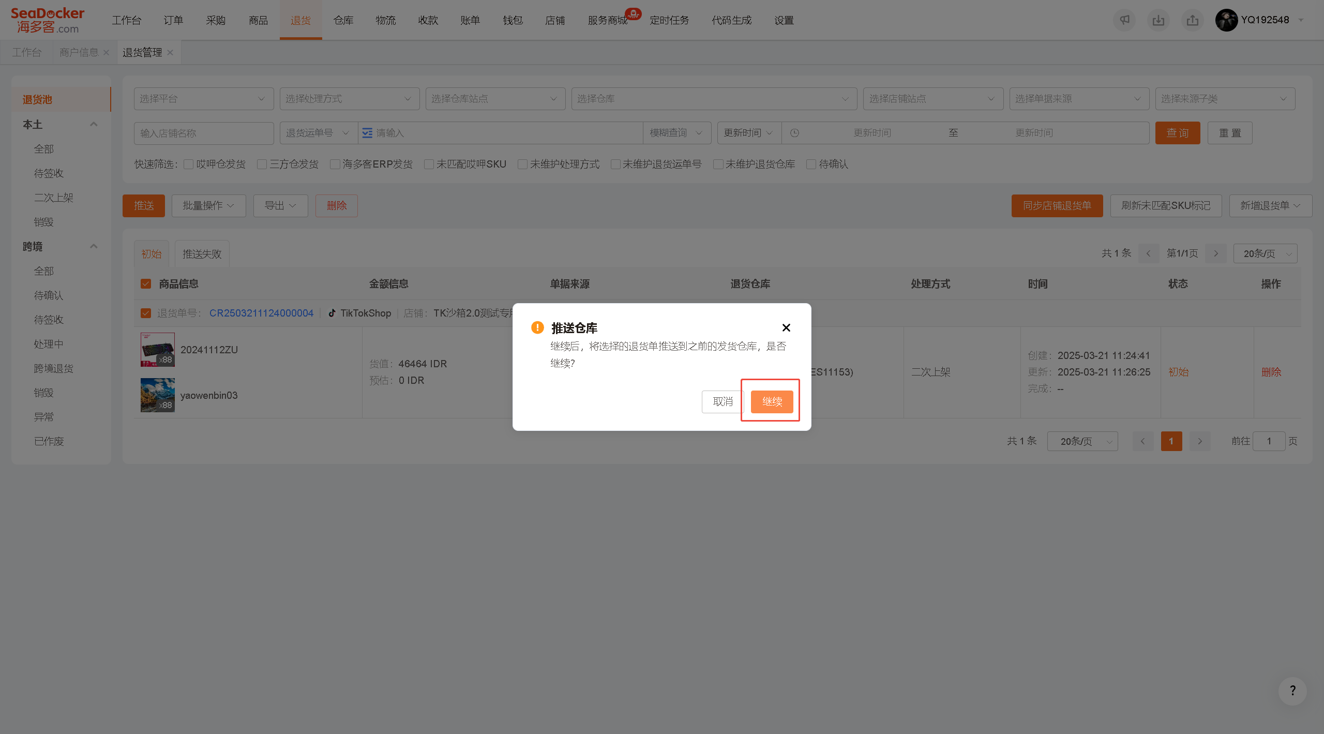
Task: Toggle the 待确认 quick filter checkbox
Action: (811, 164)
